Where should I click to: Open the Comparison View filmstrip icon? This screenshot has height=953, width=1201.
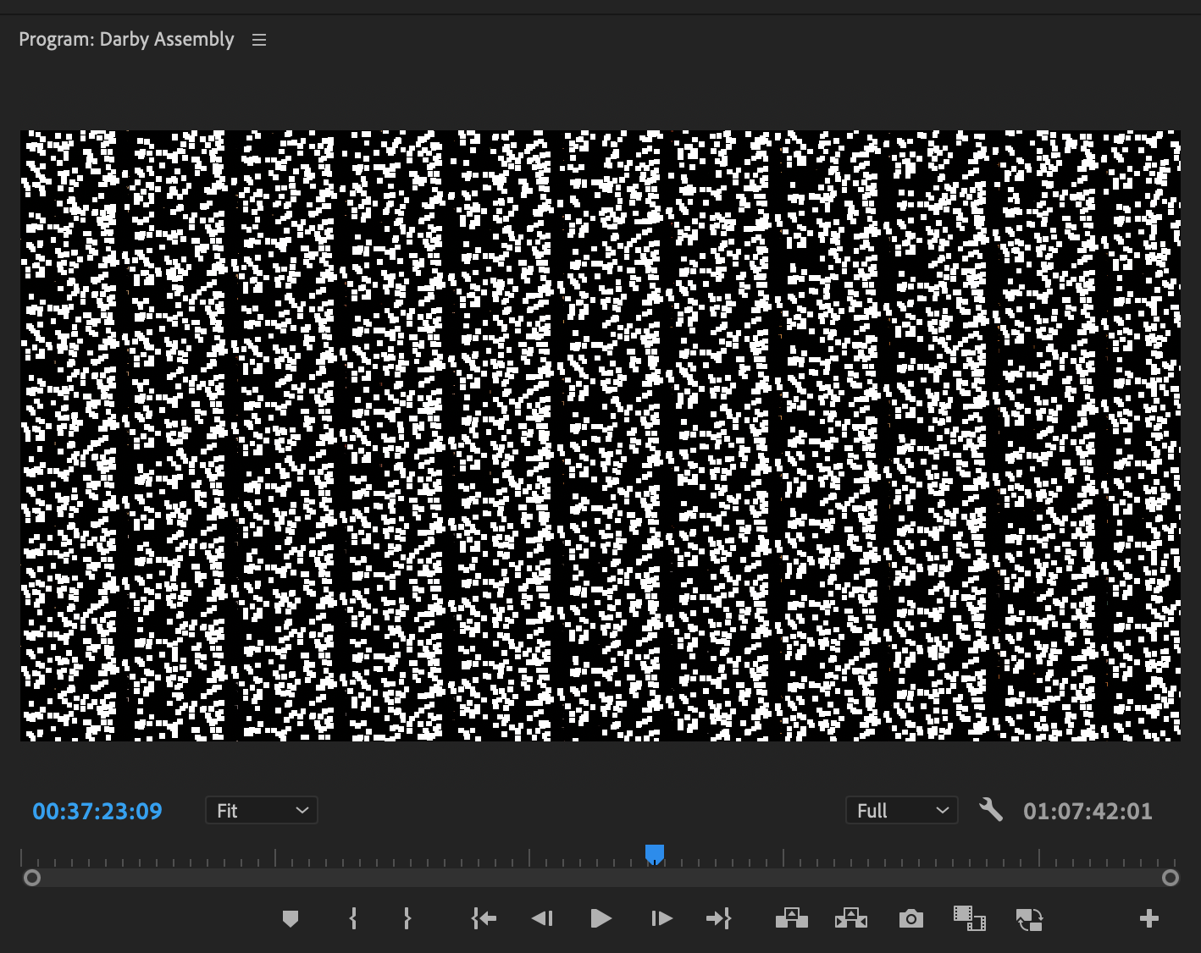click(970, 918)
